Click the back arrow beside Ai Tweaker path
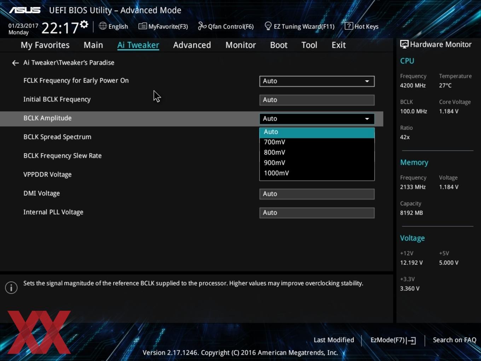Image resolution: width=481 pixels, height=361 pixels. point(15,63)
